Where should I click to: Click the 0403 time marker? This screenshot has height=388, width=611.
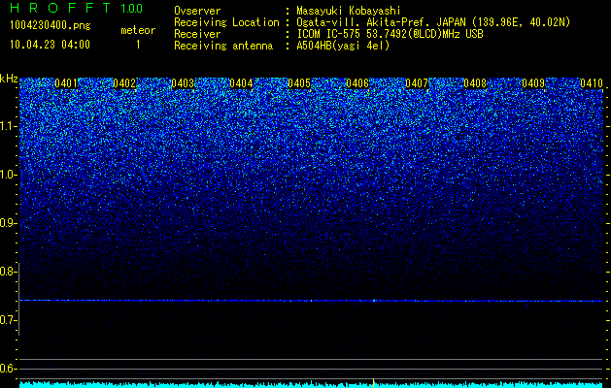183,83
